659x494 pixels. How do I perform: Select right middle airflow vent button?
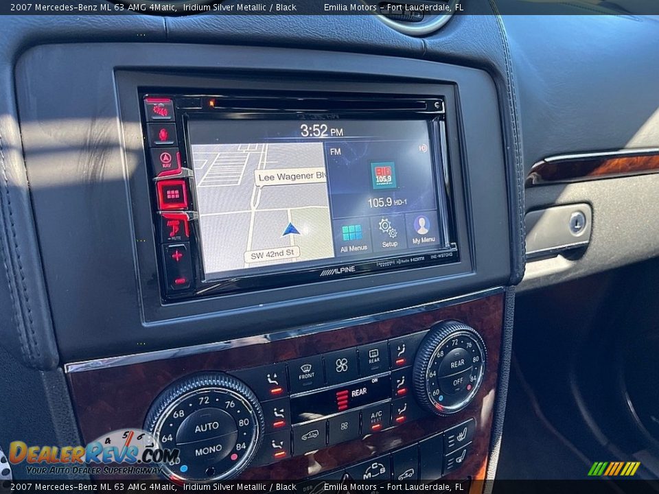(x=400, y=384)
